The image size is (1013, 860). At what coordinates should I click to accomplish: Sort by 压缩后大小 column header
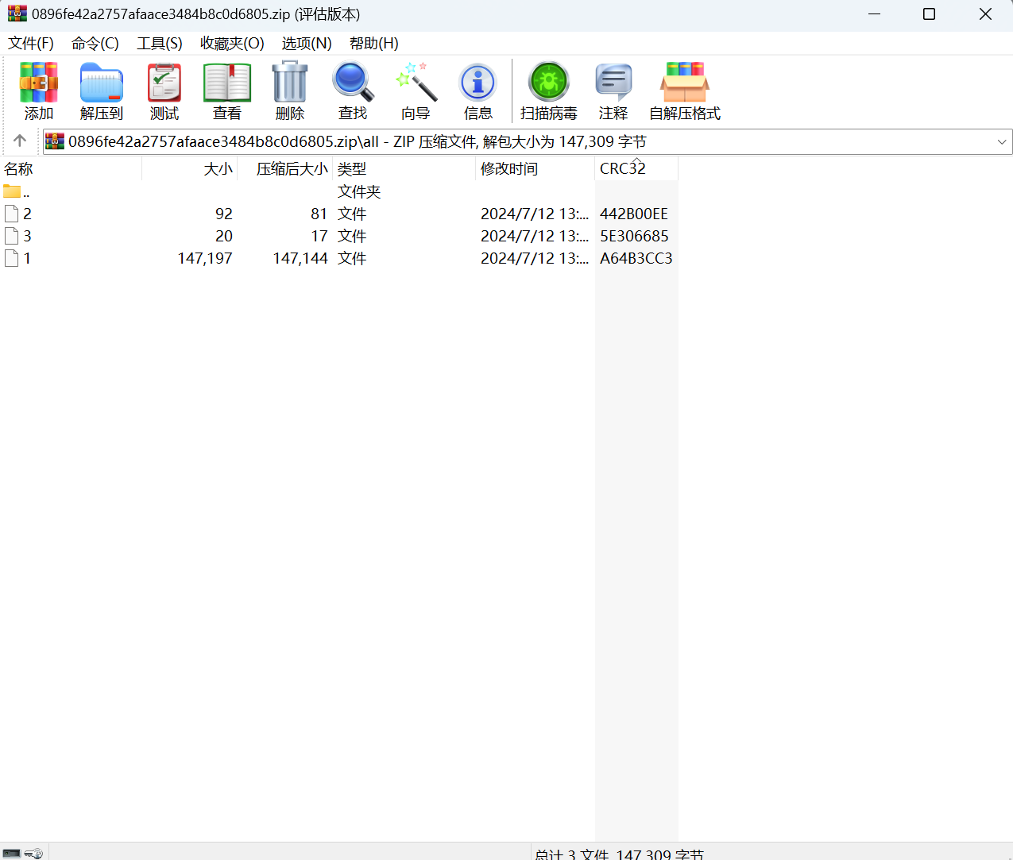pos(284,168)
